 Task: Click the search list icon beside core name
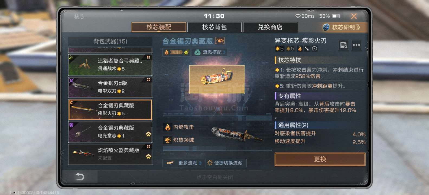344,45
